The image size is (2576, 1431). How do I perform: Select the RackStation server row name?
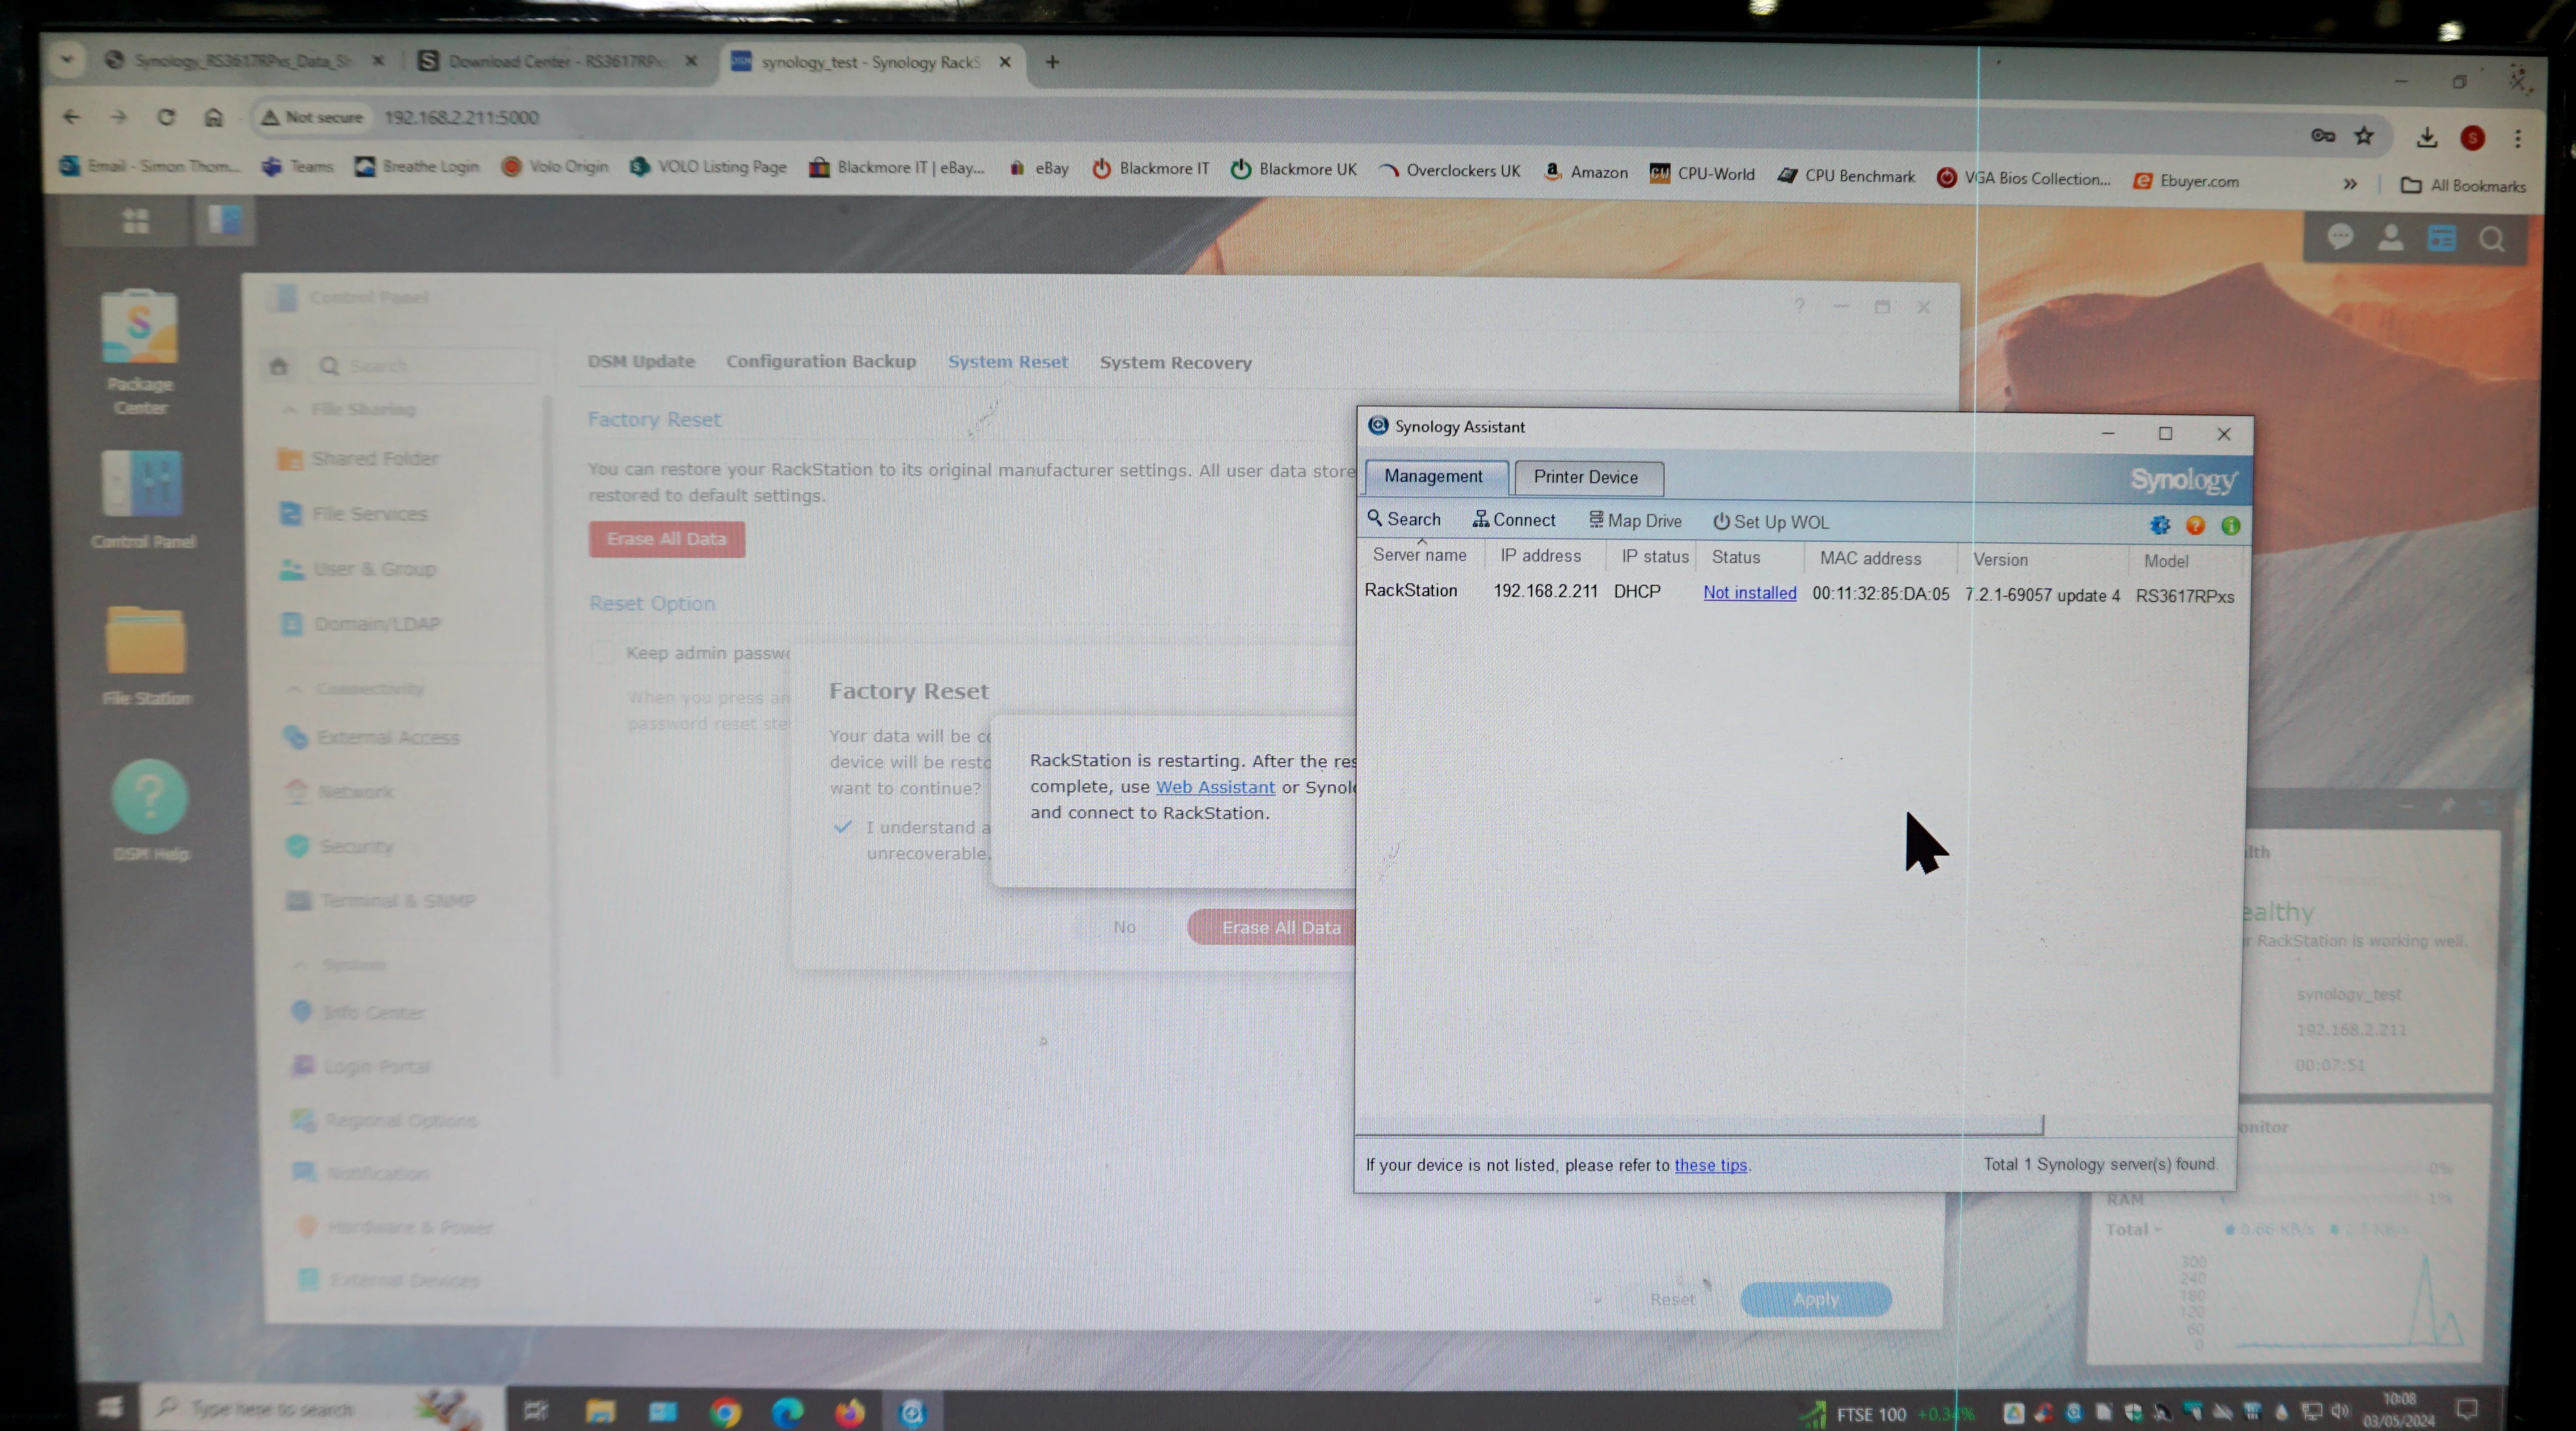[1411, 590]
